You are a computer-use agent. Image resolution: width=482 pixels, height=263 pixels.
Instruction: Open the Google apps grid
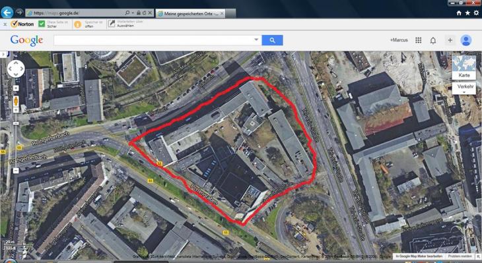[x=419, y=40]
